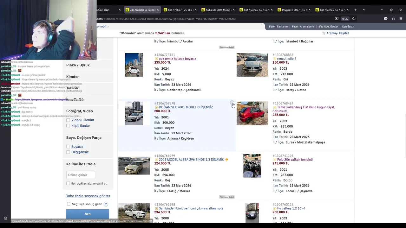Click the blue Ara search button
This screenshot has height=228, width=406.
88,214
